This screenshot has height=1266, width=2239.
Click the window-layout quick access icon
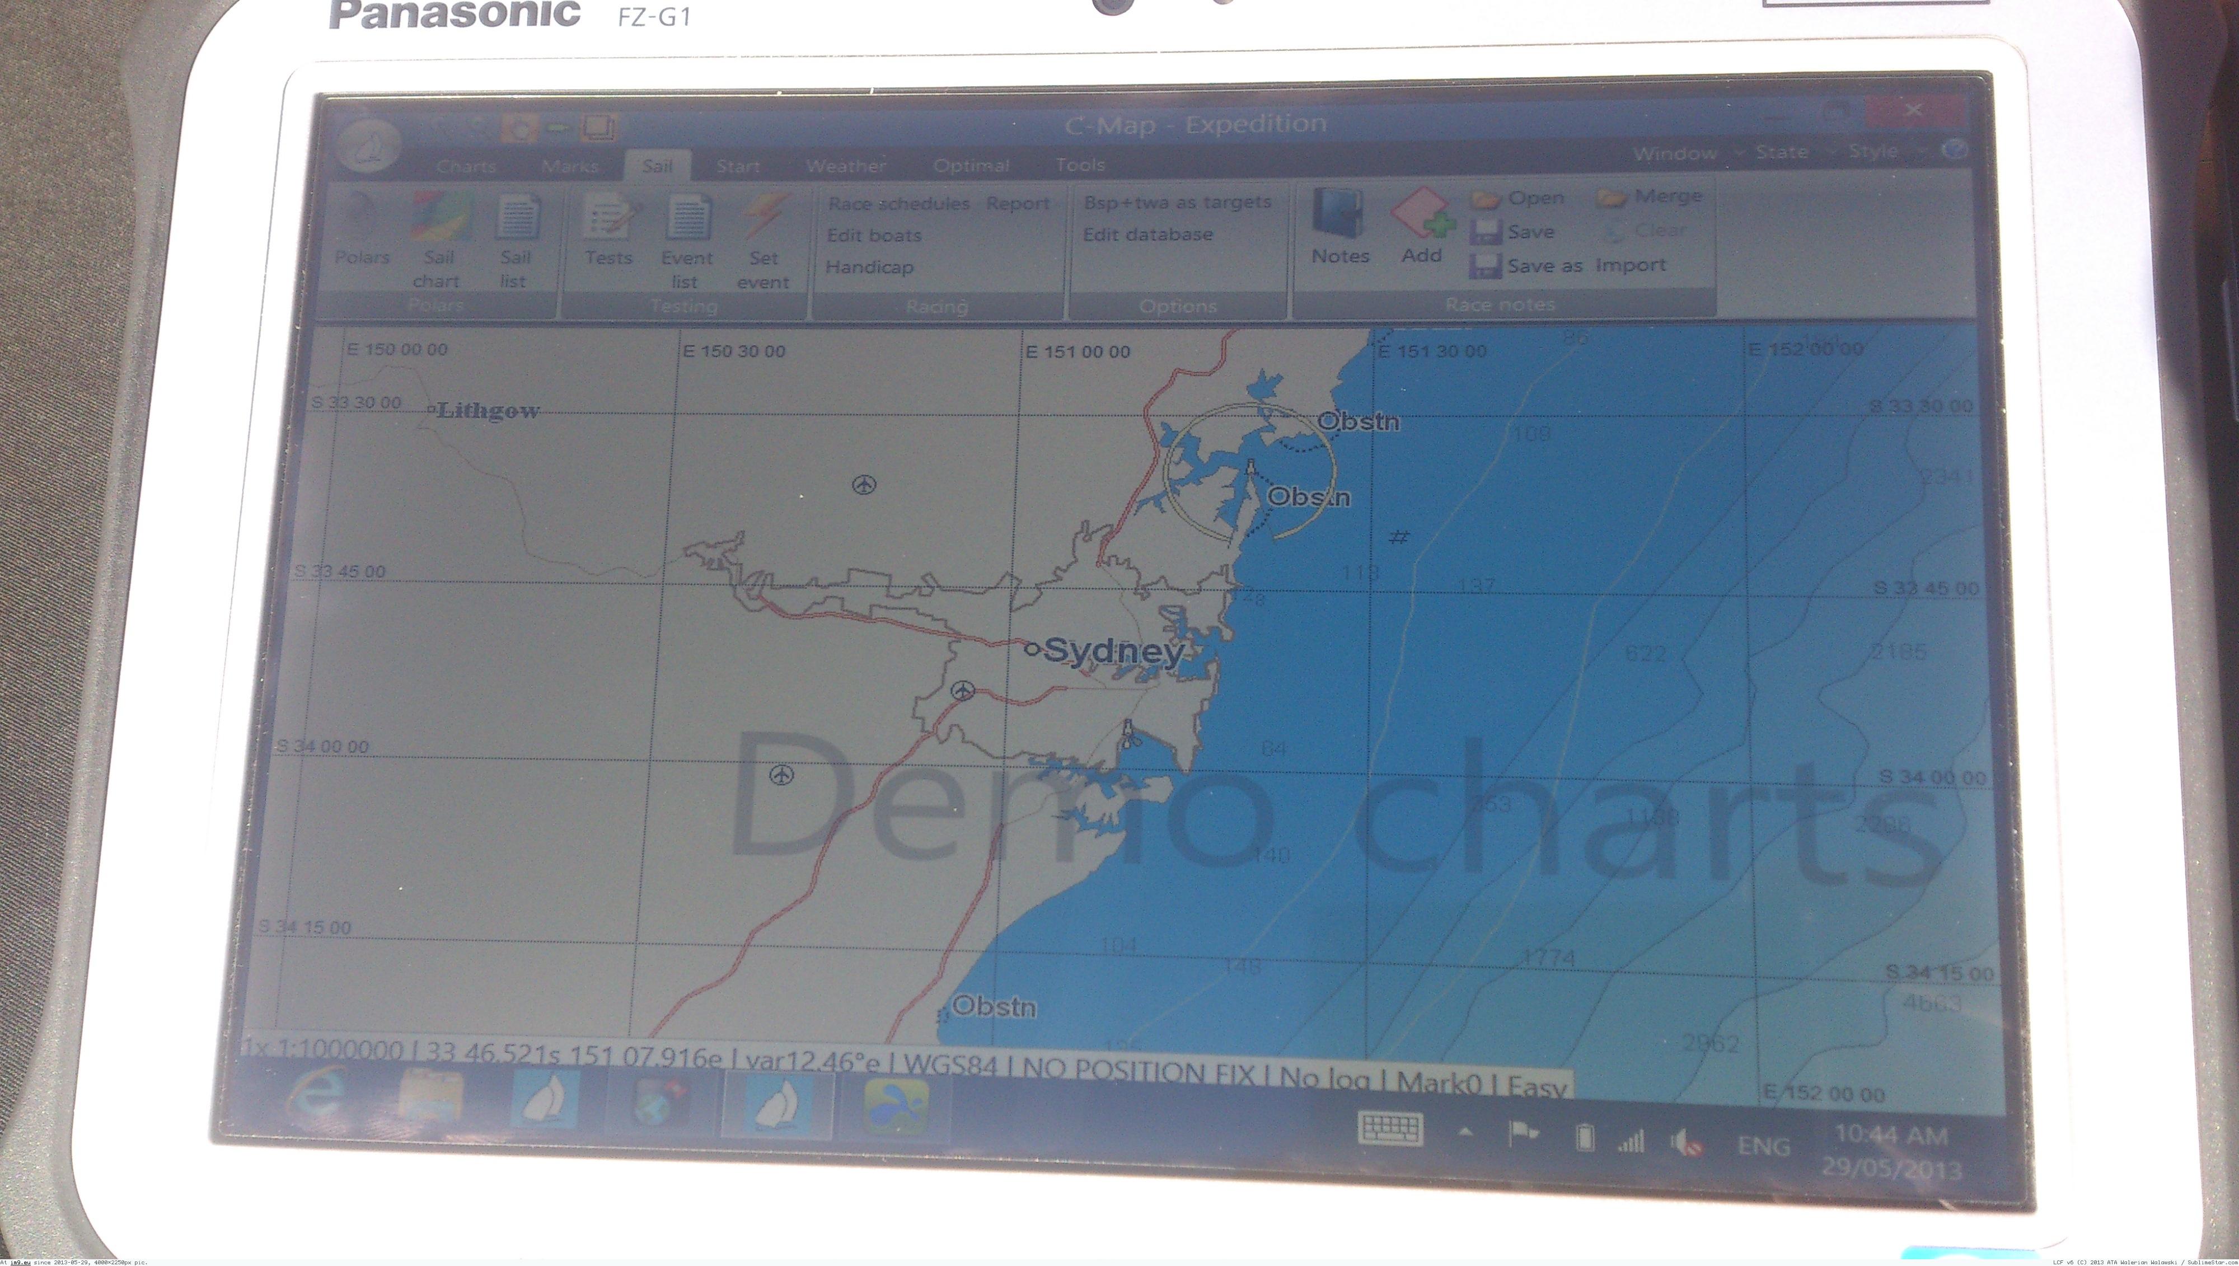click(x=599, y=129)
